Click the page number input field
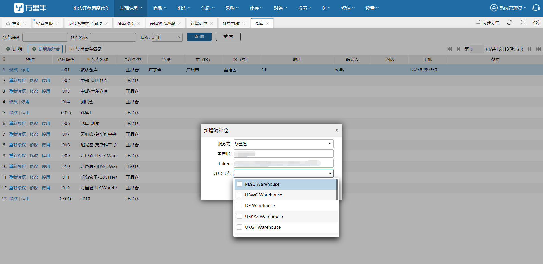Screen dimensions: 543x264 click(x=477, y=49)
